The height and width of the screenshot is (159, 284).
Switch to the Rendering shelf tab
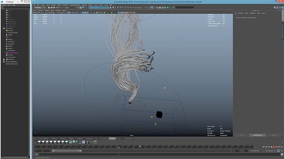89,139
